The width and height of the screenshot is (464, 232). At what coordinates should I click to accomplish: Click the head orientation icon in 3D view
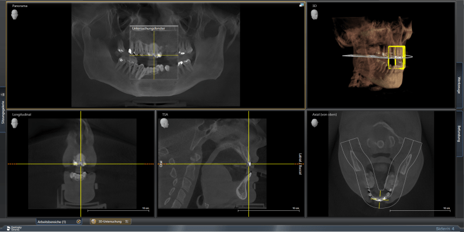pyautogui.click(x=315, y=14)
